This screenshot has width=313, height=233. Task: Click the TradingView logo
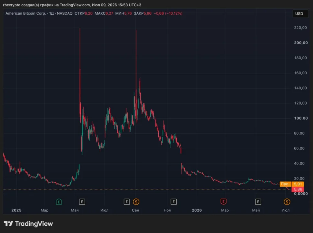coord(28,224)
